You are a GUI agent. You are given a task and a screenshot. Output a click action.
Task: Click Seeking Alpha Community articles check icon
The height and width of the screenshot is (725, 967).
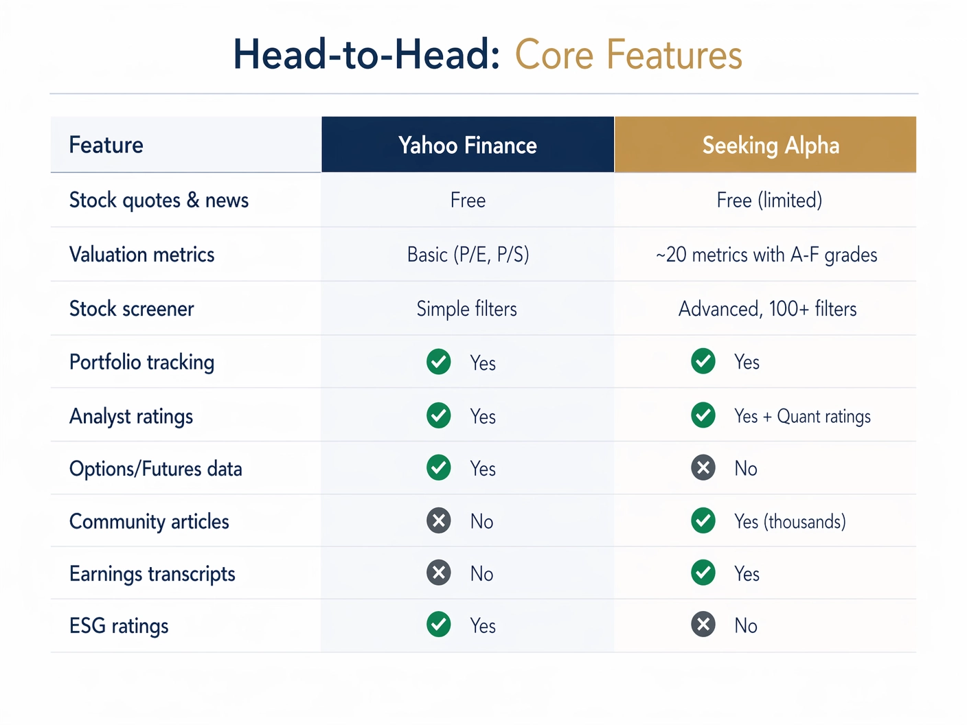click(x=703, y=520)
